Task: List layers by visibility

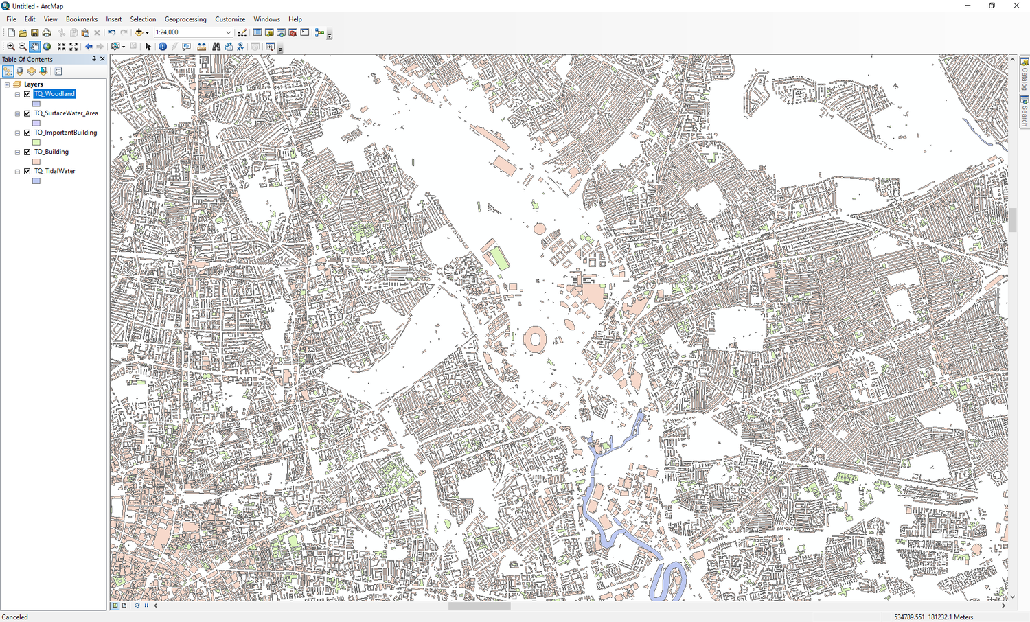Action: click(x=32, y=71)
